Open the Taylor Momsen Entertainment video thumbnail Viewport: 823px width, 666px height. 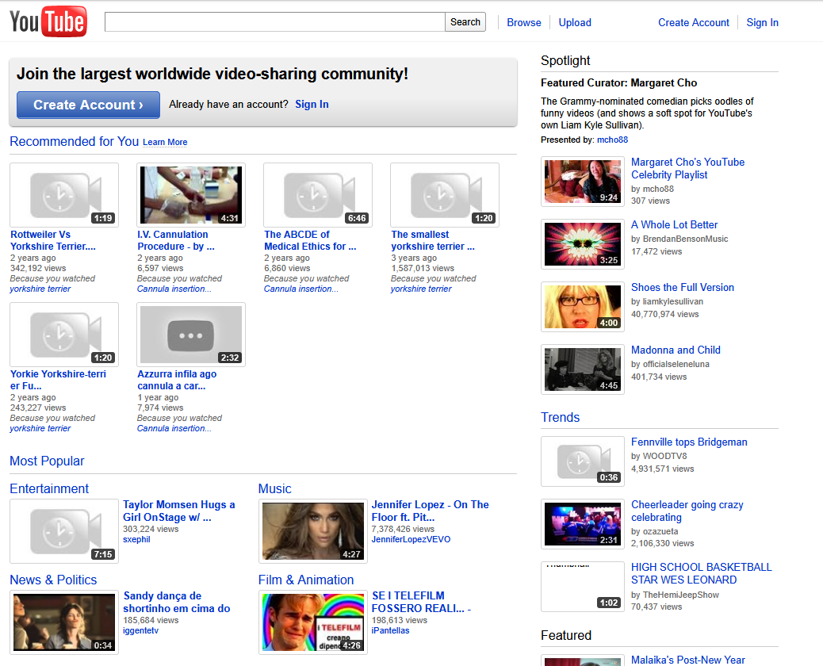pos(63,531)
